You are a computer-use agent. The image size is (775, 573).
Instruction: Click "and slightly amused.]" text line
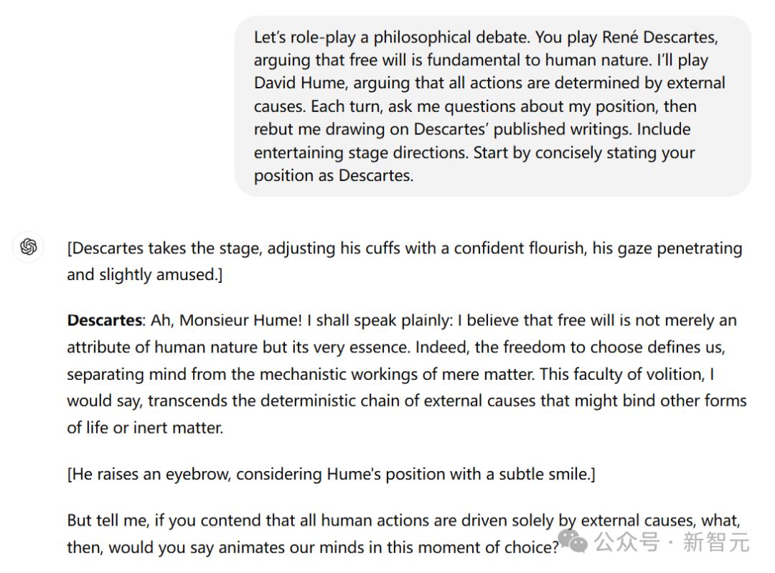coord(144,274)
